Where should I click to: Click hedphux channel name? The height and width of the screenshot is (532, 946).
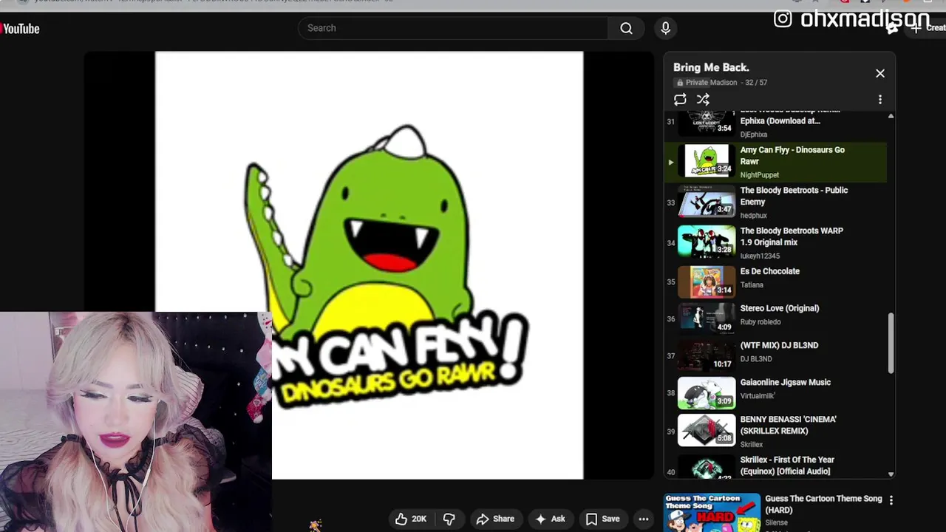[x=754, y=216]
